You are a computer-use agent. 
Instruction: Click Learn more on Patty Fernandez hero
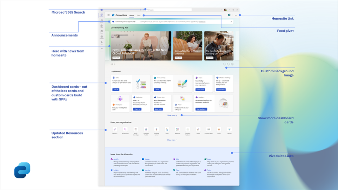(116, 58)
